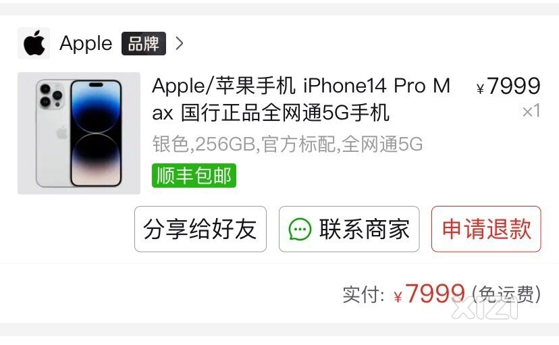Image resolution: width=559 pixels, height=345 pixels.
Task: Tap the 国行正品全网通5G手机 title line
Action: [x=285, y=113]
